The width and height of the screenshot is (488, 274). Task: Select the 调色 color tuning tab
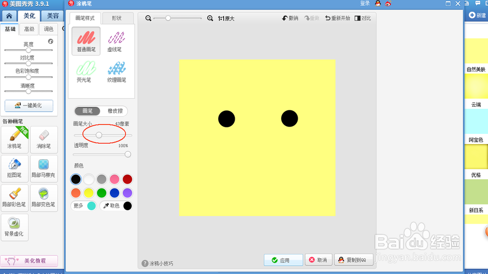(x=48, y=29)
